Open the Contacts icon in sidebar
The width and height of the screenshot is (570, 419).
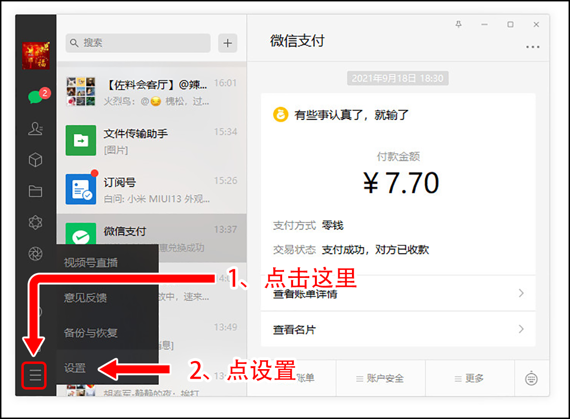click(x=36, y=129)
